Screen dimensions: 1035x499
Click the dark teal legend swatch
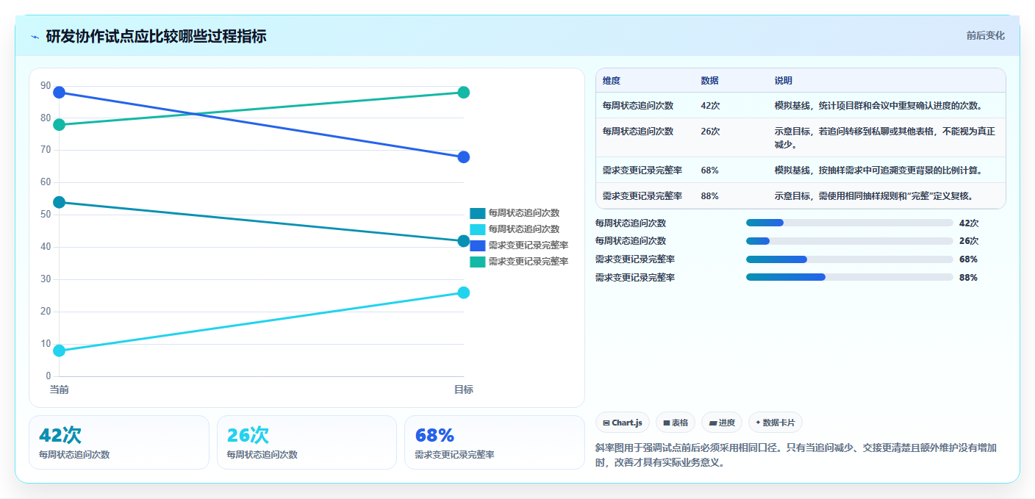(478, 213)
